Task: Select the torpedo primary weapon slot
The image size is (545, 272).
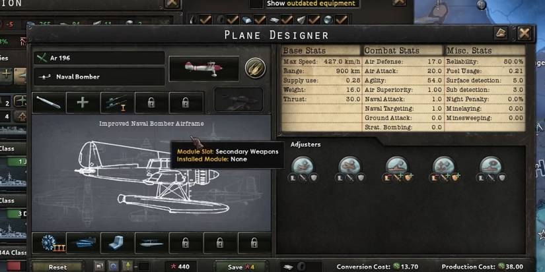Action: [49, 103]
